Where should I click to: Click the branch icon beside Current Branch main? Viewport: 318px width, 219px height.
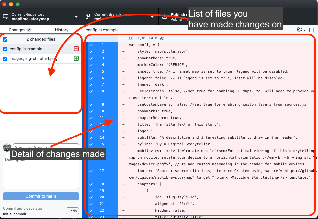click(88, 16)
